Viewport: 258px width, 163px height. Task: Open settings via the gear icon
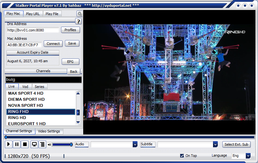point(80,14)
